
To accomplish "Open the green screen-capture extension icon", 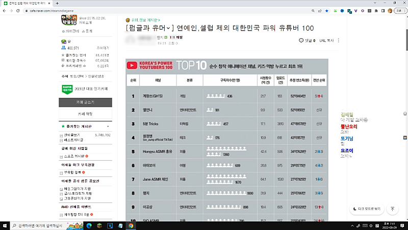I will [335, 11].
